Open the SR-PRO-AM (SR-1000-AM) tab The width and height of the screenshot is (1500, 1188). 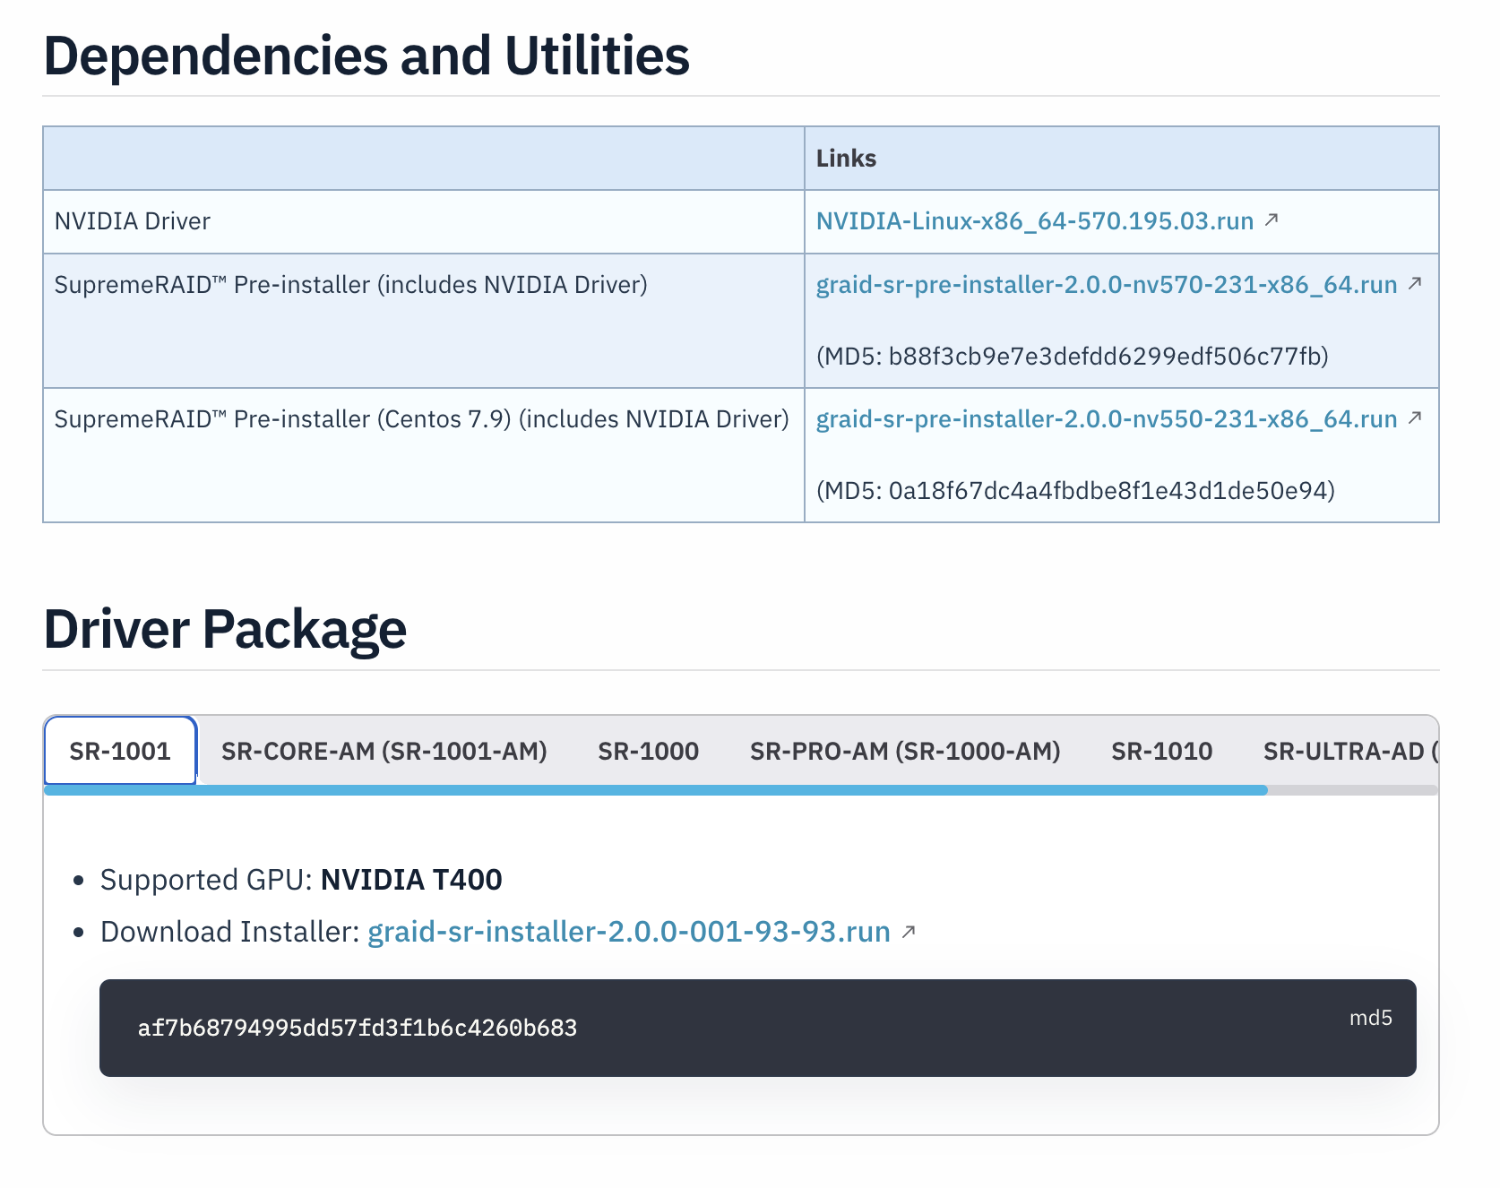905,751
